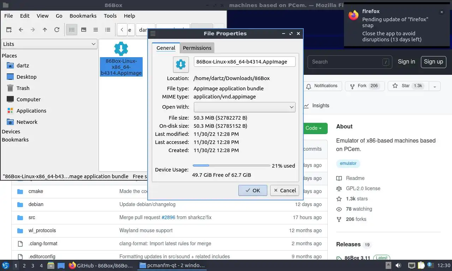Go up to the parent folder
Image resolution: width=452 pixels, height=271 pixels.
45,30
